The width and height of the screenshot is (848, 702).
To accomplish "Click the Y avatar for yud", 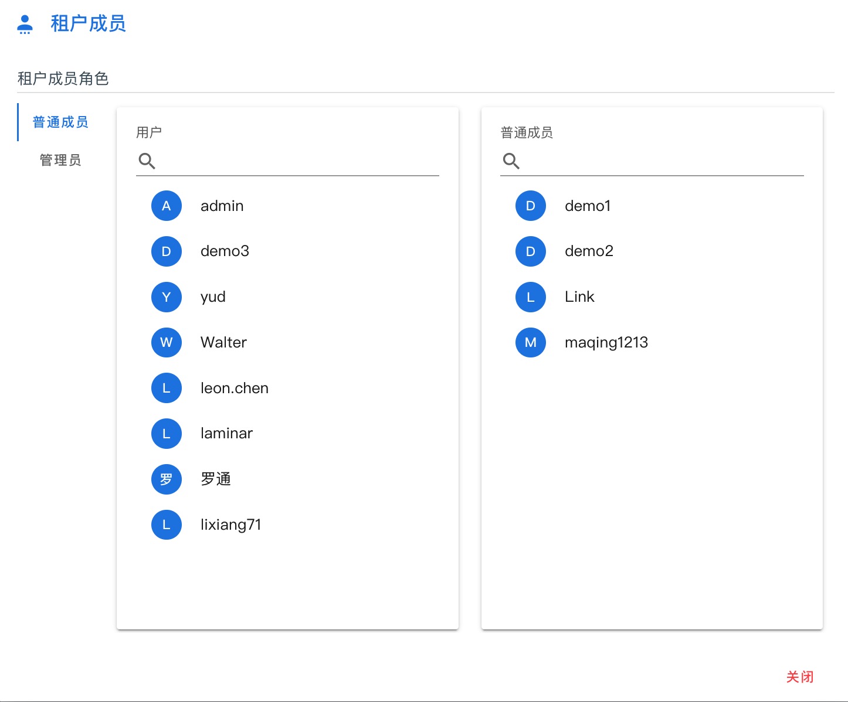I will point(167,297).
